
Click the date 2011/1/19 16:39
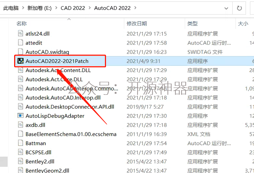point(147,134)
